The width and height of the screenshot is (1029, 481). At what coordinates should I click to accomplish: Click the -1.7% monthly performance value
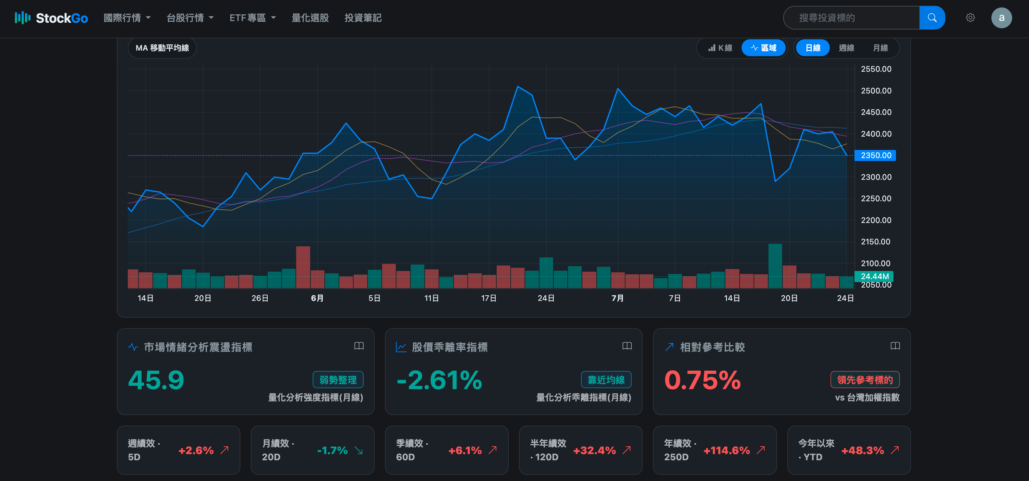coord(332,450)
